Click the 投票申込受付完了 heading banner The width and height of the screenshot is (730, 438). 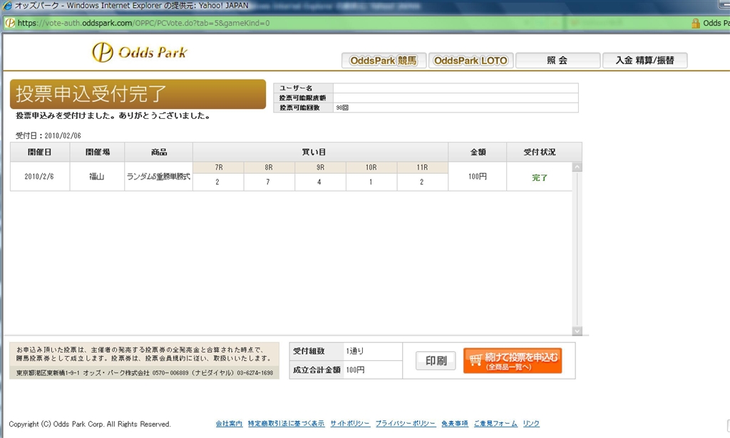[138, 94]
